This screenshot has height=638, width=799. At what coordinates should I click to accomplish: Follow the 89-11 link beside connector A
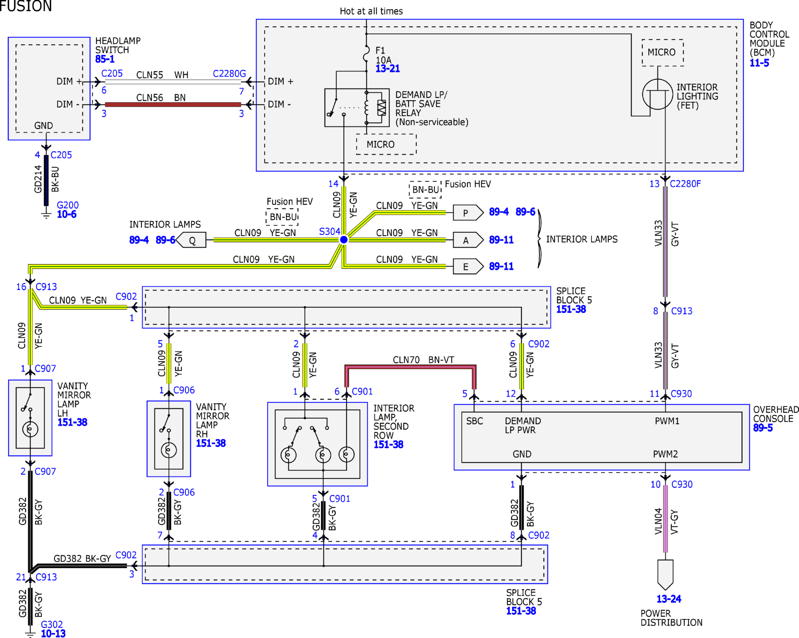tap(501, 240)
